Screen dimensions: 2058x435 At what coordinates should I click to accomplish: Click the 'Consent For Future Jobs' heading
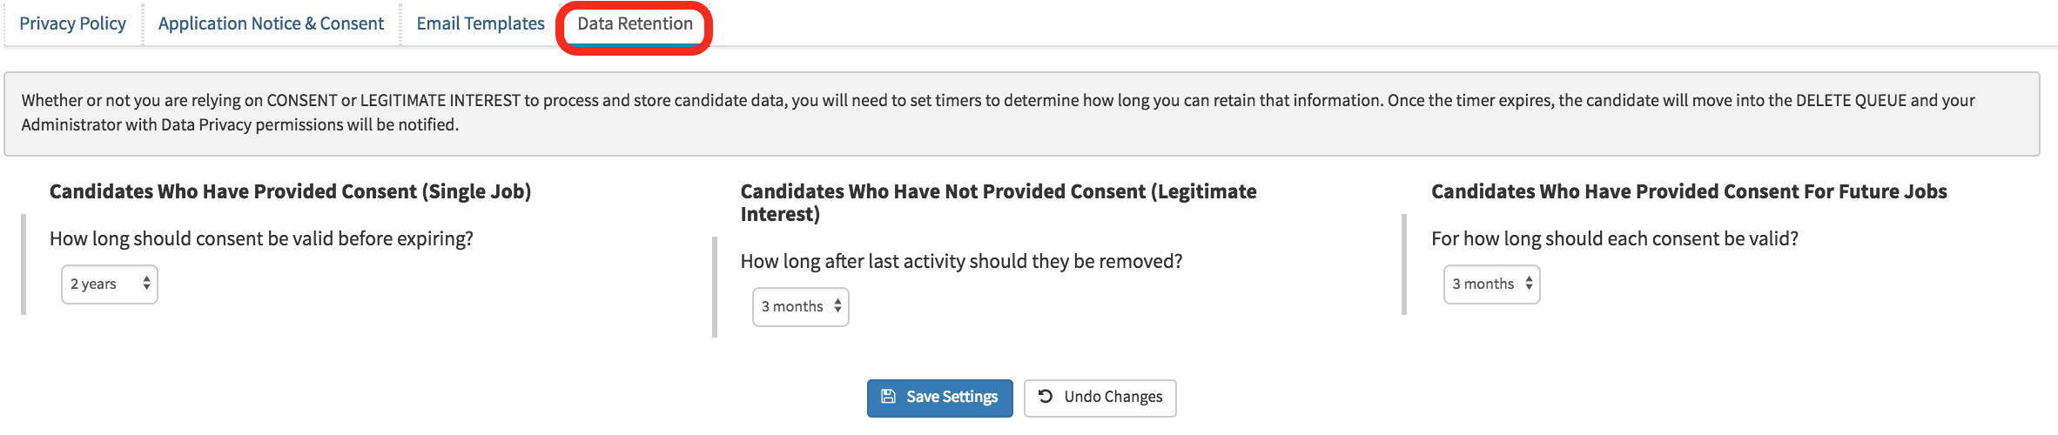1688,191
